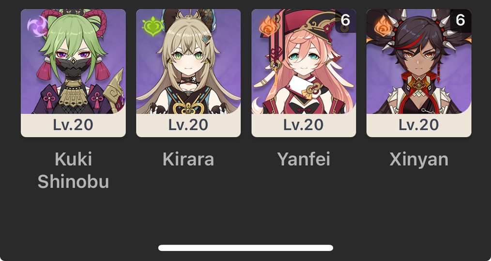Tap the white home indicator bar
The image size is (491, 261).
click(x=245, y=248)
